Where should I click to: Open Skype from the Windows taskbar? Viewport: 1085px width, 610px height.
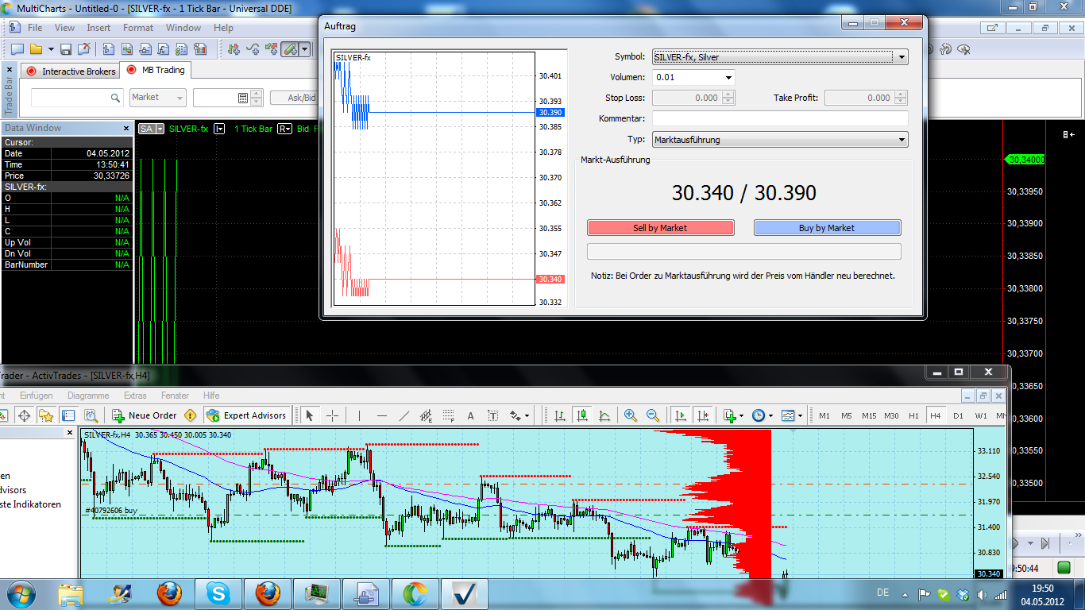(x=217, y=593)
